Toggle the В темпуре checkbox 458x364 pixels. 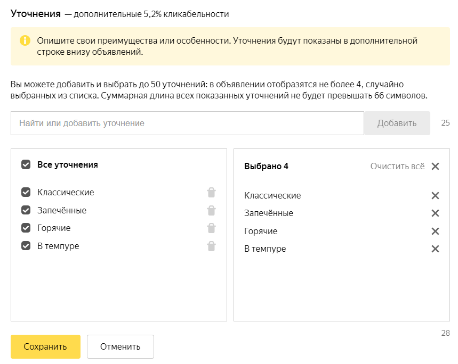point(26,246)
